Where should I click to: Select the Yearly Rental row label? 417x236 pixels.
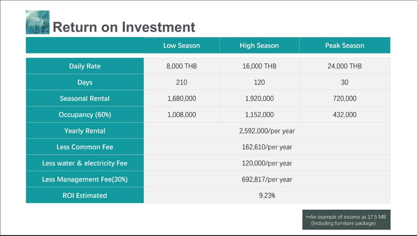tap(85, 131)
